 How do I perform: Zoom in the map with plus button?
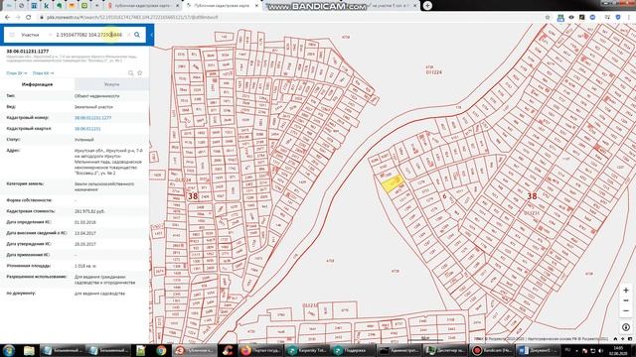pos(625,291)
